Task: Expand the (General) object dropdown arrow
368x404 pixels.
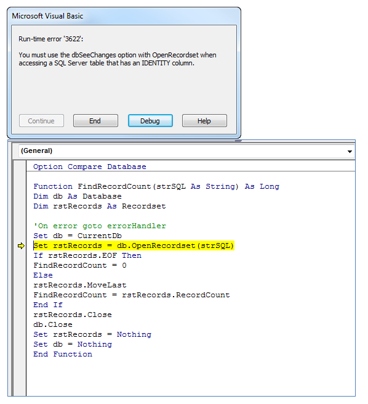Action: 350,151
